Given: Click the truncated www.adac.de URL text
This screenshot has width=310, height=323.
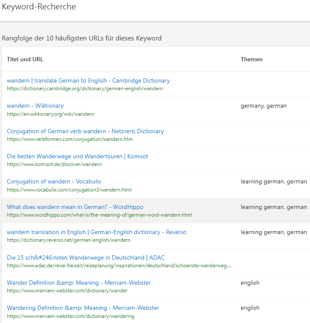Looking at the screenshot, I should click(x=119, y=266).
